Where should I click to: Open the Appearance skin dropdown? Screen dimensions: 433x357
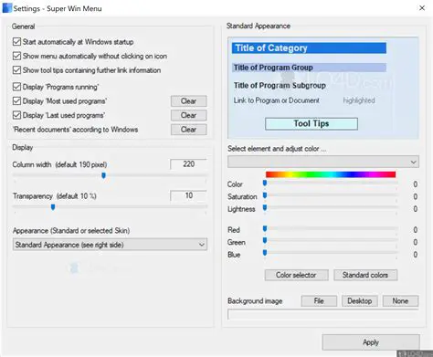coord(110,245)
